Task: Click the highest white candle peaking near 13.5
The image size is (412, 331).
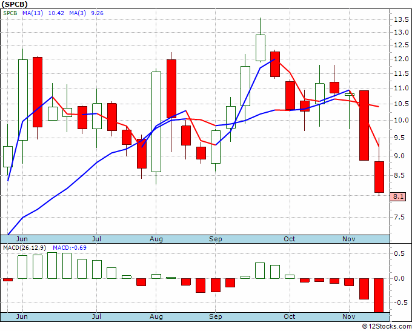Action: click(261, 48)
